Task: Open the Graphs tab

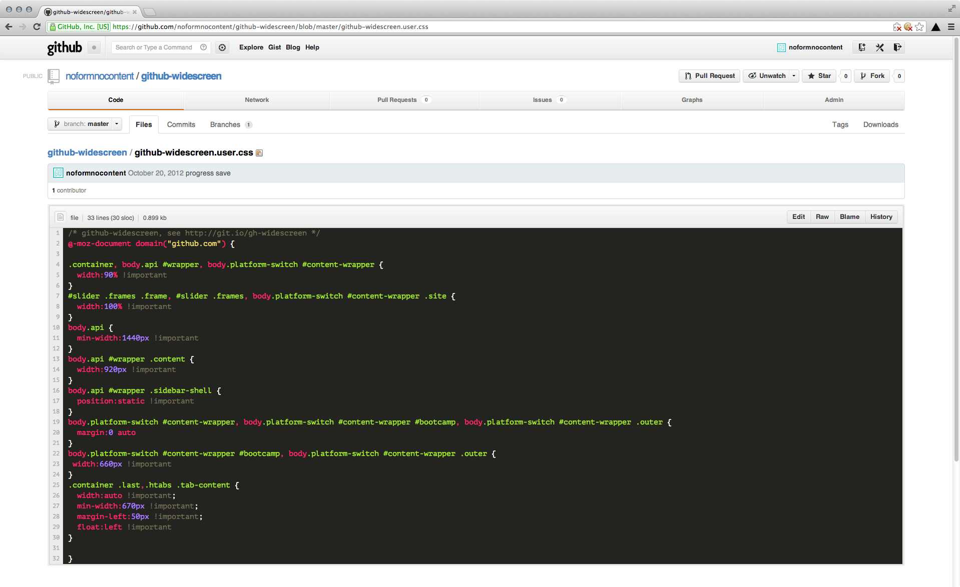Action: point(692,100)
